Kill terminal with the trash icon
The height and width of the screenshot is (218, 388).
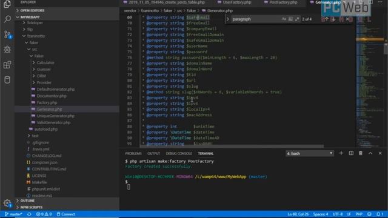(361, 153)
